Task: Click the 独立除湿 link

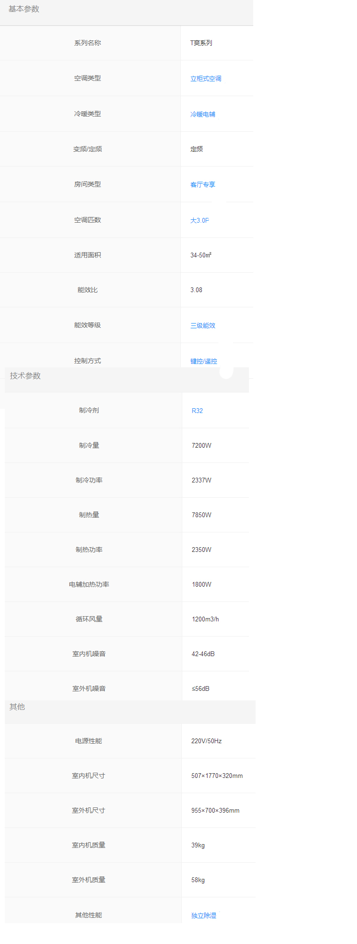Action: (204, 915)
